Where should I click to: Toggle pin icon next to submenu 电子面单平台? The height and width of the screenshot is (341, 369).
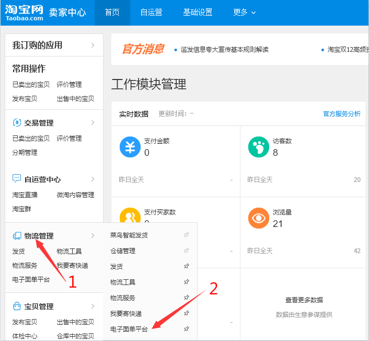tap(187, 329)
